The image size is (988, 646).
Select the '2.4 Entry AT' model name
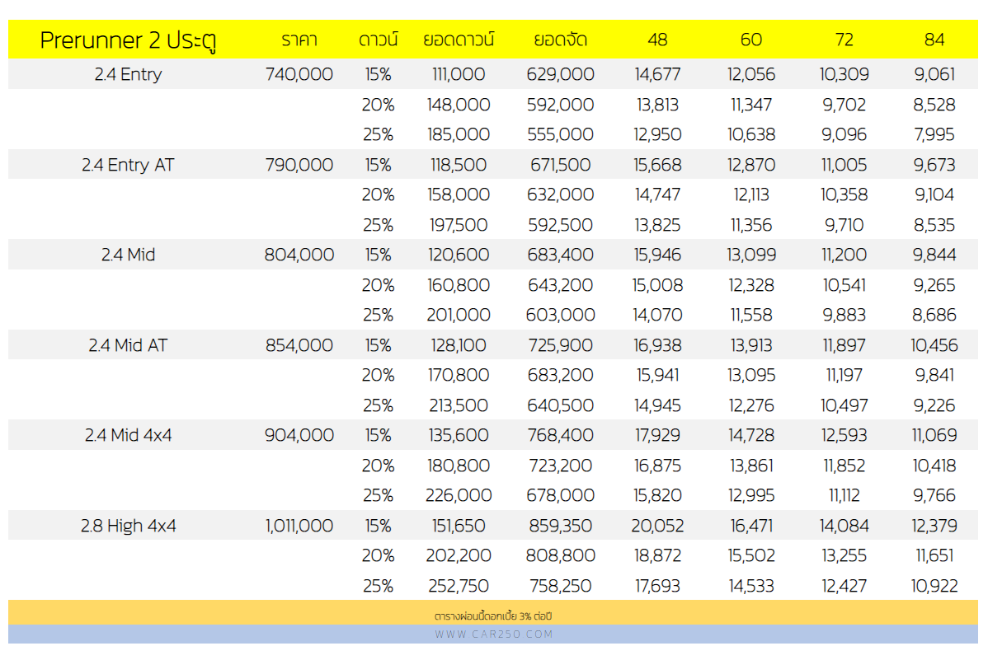coord(128,165)
